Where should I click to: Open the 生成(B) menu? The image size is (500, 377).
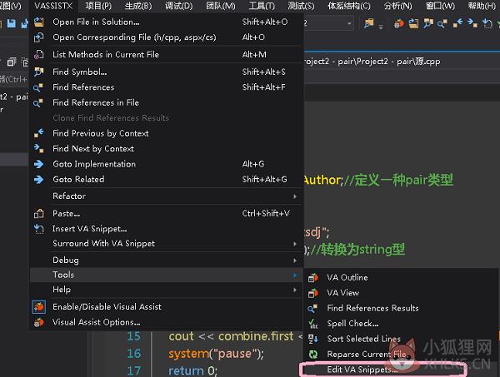click(x=138, y=6)
